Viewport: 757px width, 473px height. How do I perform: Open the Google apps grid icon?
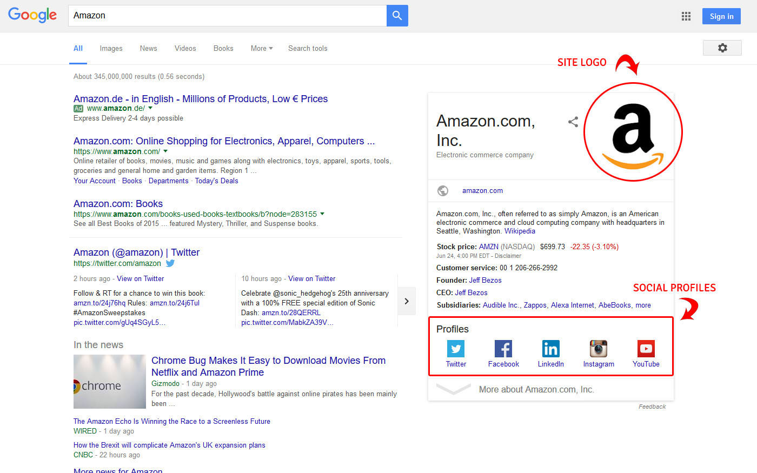(x=686, y=16)
